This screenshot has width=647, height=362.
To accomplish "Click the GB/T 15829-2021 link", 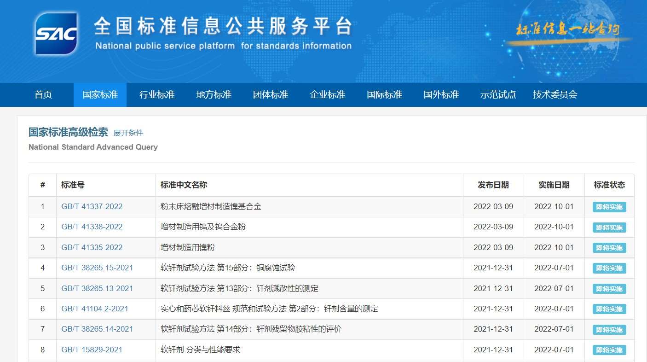I will tap(92, 350).
